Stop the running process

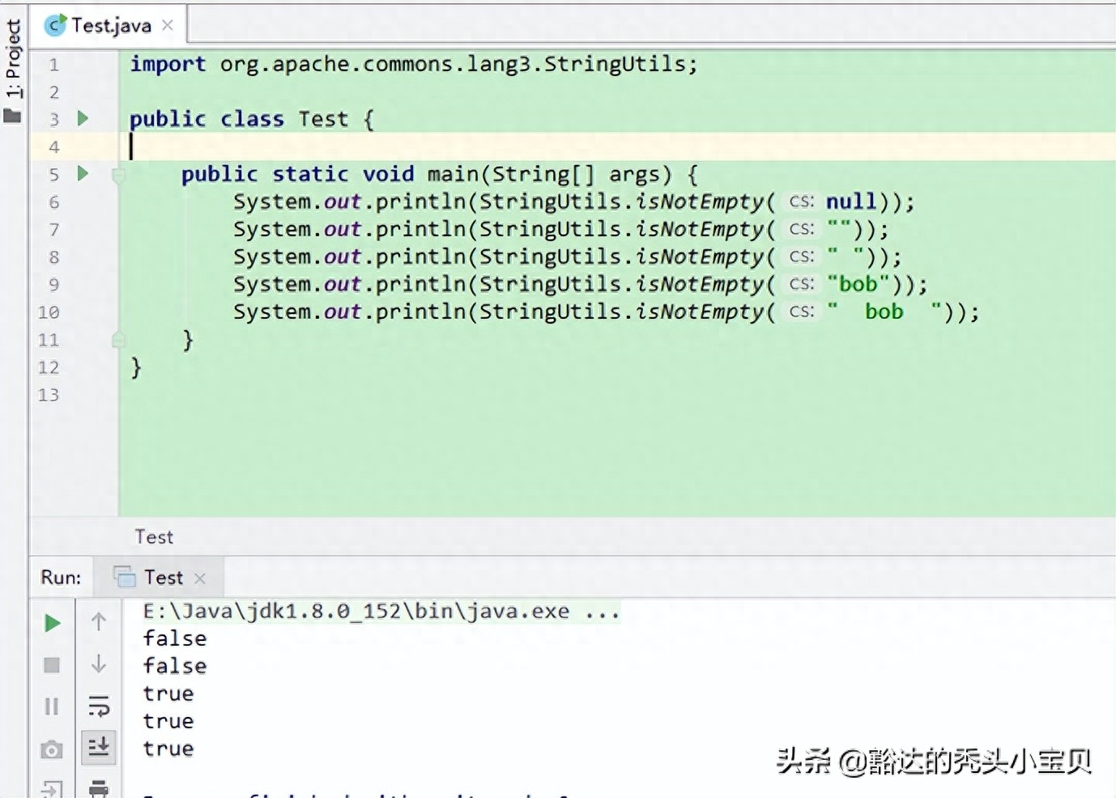click(x=52, y=665)
